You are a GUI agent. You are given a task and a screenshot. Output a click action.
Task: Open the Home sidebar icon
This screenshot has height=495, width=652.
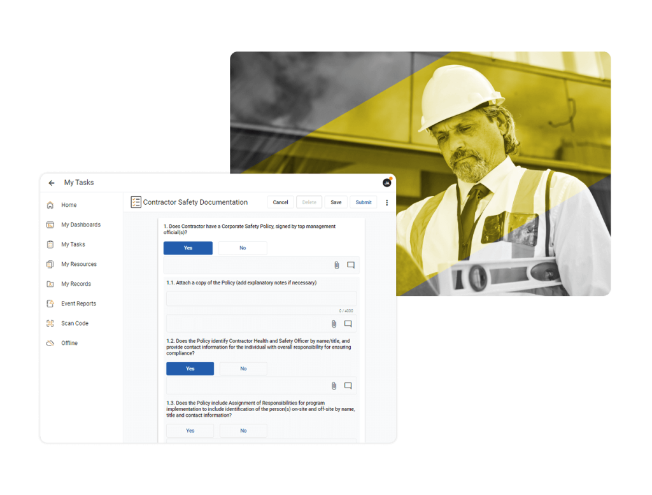tap(50, 205)
